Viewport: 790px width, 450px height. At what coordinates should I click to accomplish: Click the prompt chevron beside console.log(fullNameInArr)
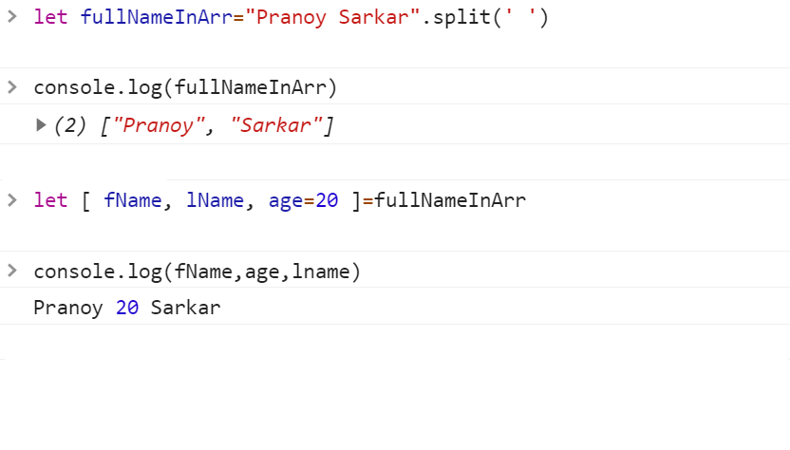click(x=12, y=87)
